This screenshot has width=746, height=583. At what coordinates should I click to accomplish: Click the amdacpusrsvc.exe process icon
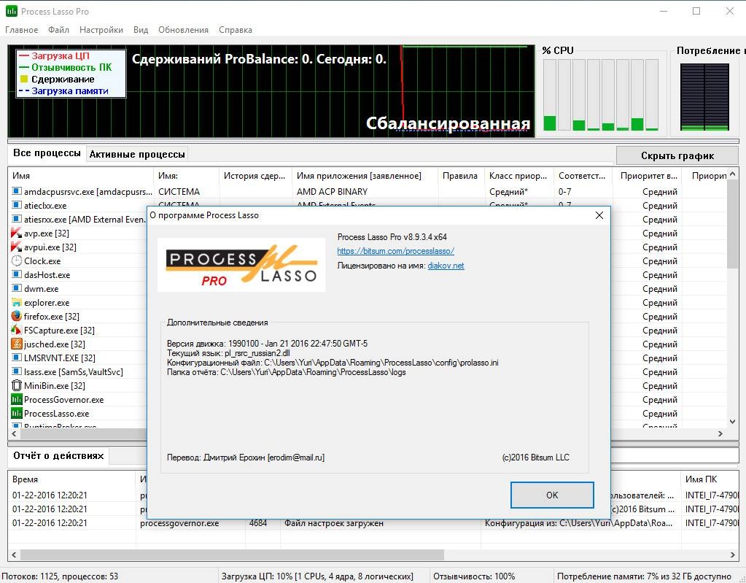(17, 191)
